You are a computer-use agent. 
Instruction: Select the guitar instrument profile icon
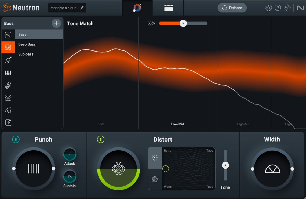(x=8, y=60)
